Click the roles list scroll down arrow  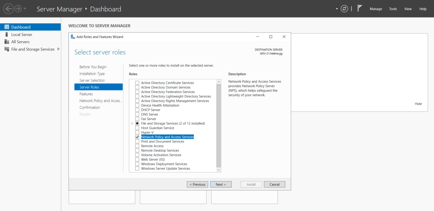(219, 170)
